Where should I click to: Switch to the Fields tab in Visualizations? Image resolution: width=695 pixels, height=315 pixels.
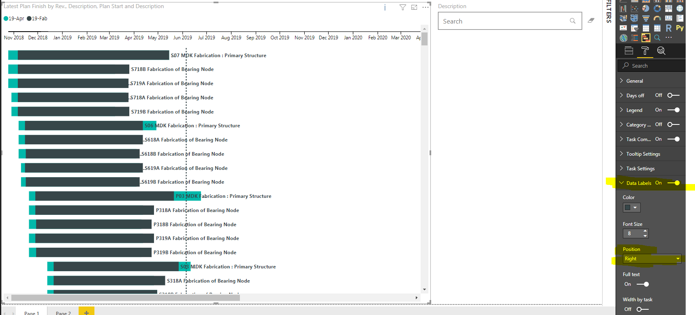(629, 51)
